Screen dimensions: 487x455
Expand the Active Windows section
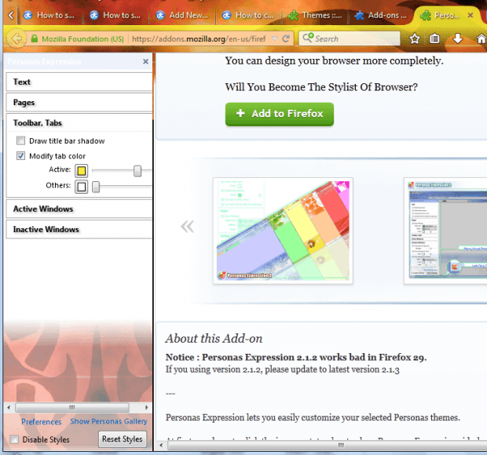[x=79, y=209]
